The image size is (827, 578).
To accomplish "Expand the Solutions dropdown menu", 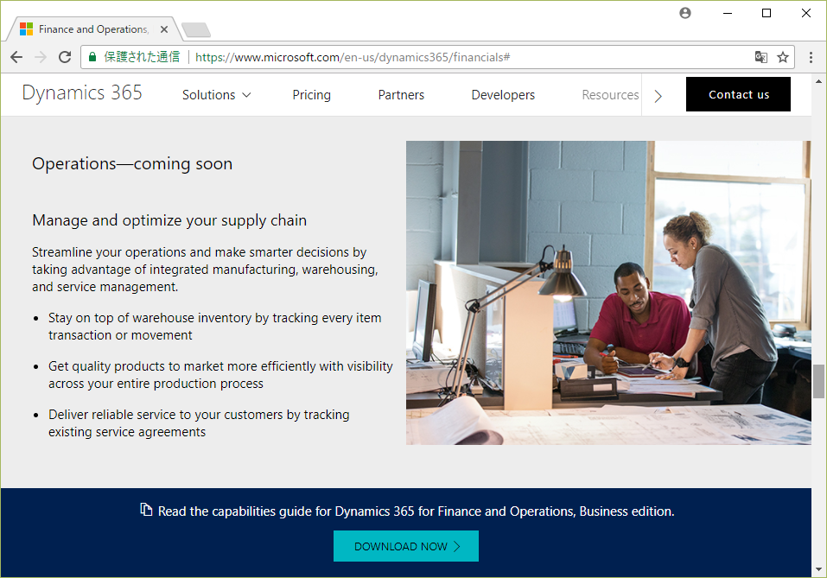I will [216, 95].
